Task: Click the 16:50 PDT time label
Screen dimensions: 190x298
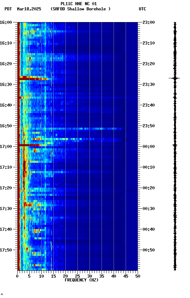Action: (6, 126)
